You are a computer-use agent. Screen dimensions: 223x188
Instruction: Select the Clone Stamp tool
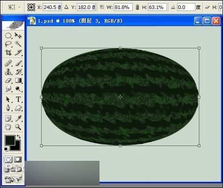point(8,72)
